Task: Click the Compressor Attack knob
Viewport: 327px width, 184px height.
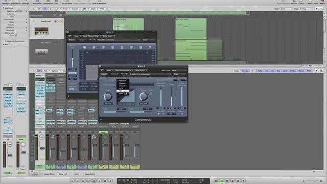Action: point(108,97)
